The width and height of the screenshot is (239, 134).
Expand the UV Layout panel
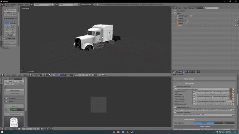(x=4, y=98)
